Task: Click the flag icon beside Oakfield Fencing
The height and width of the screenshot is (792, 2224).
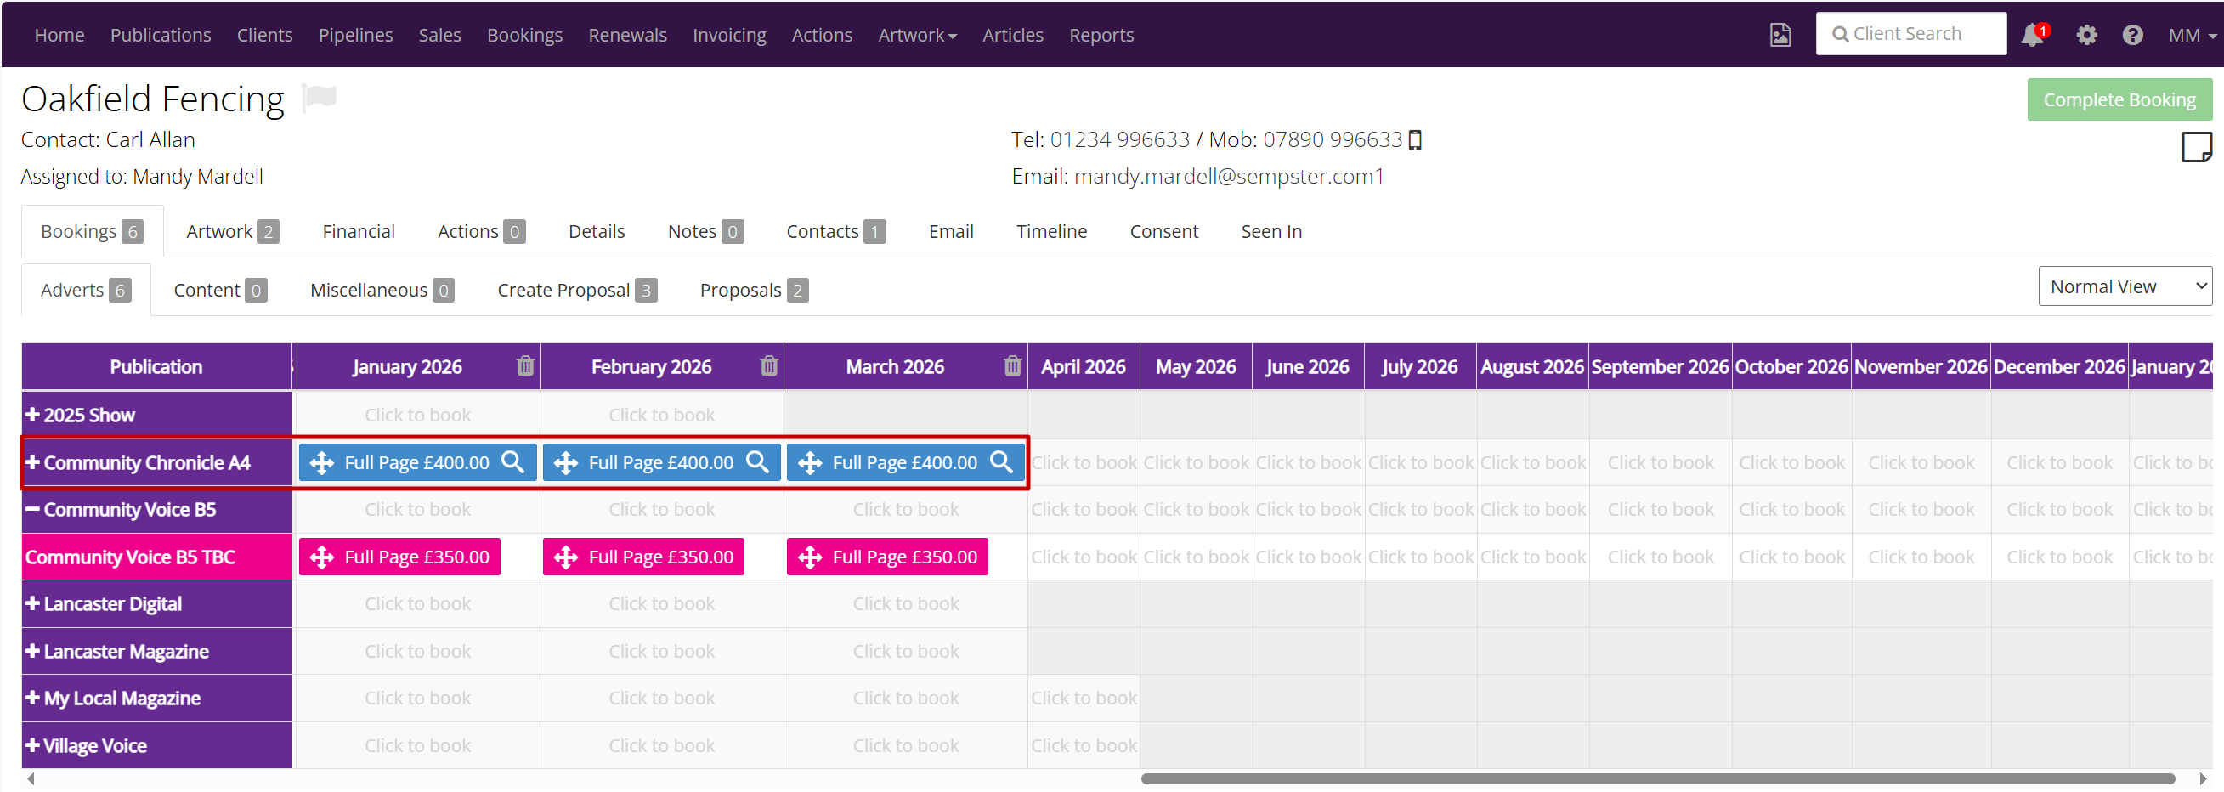Action: (319, 98)
